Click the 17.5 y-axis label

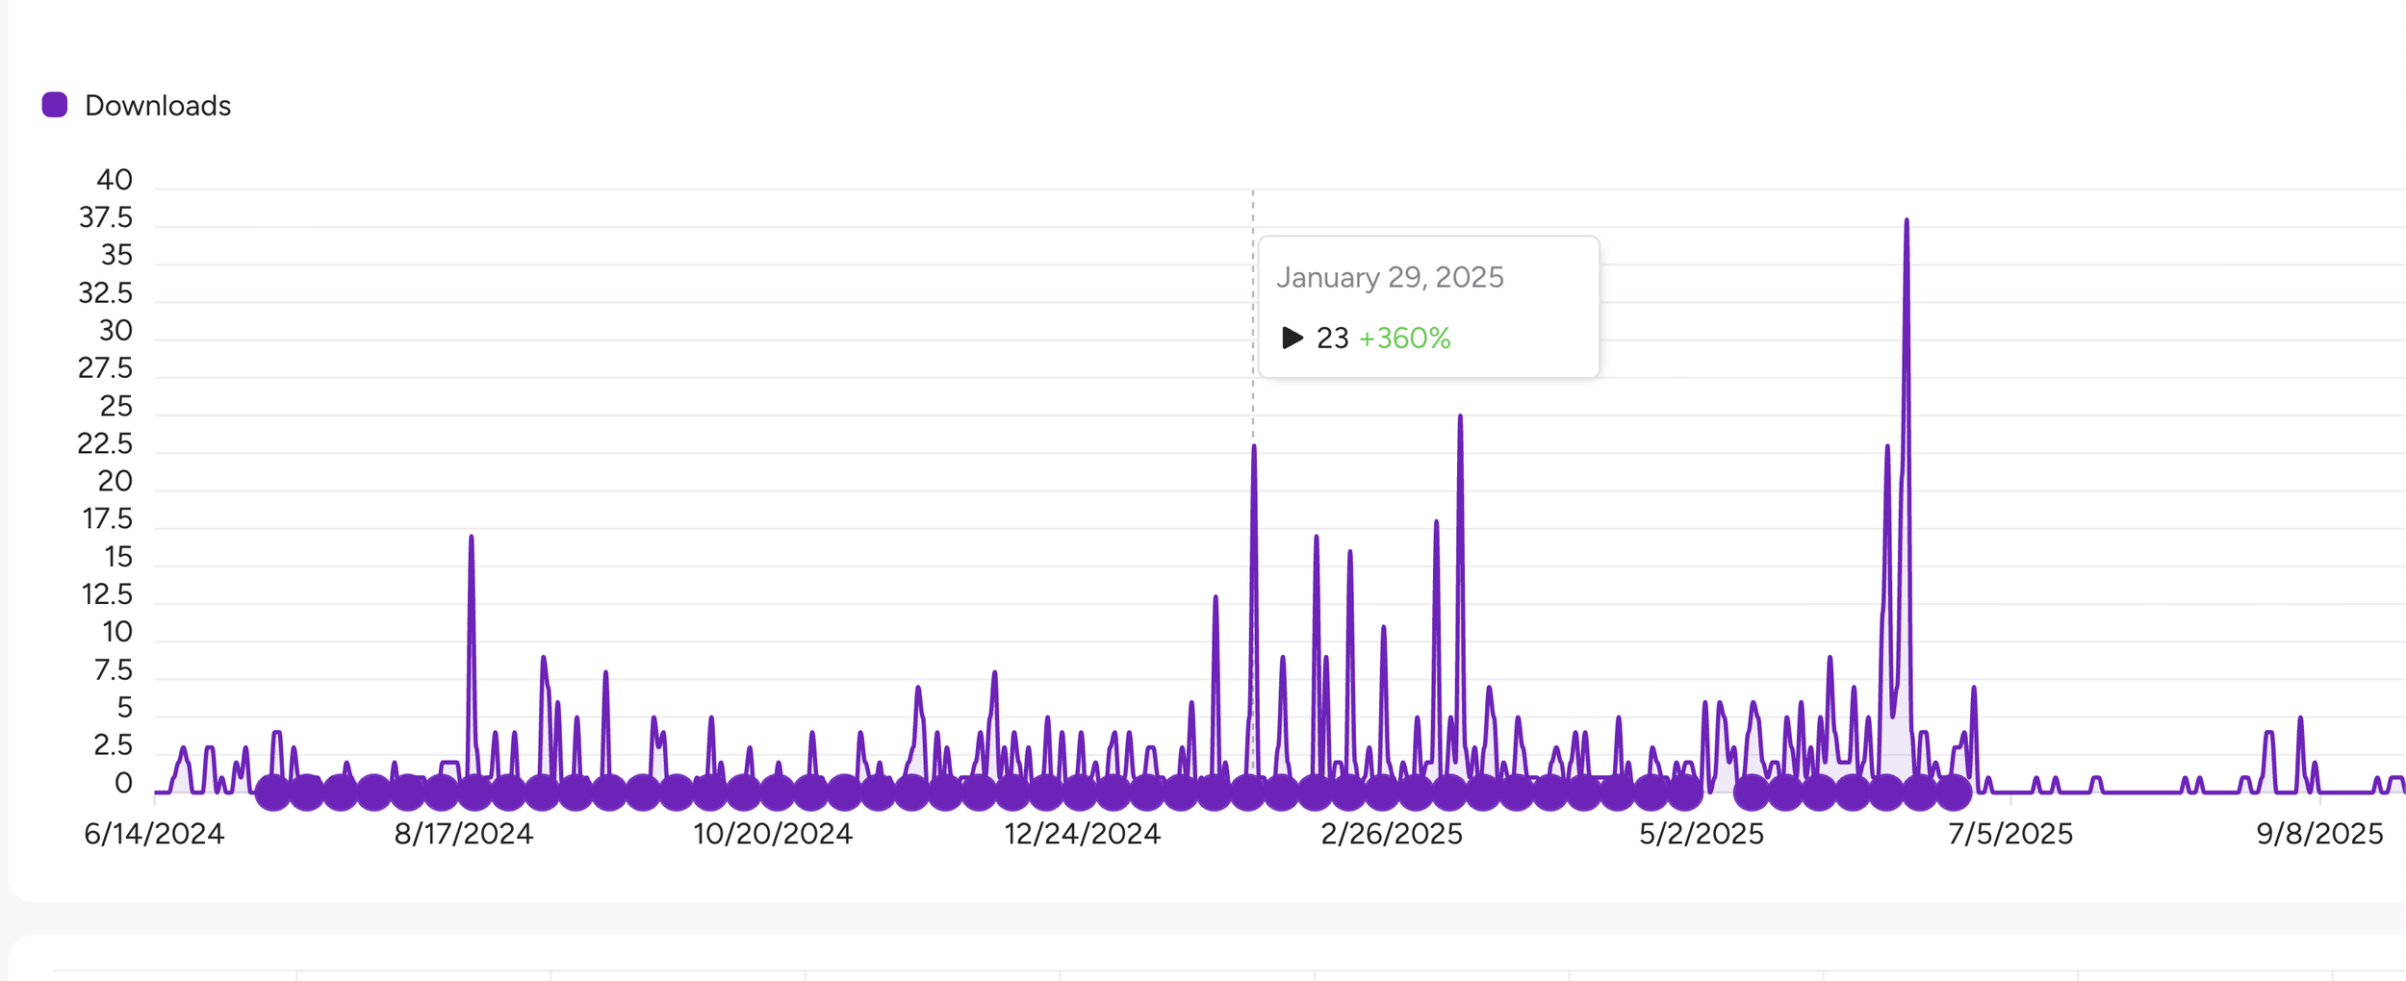coord(108,519)
